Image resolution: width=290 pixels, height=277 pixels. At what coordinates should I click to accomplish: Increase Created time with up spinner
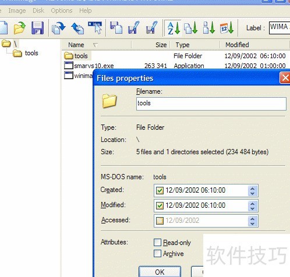[x=252, y=188]
